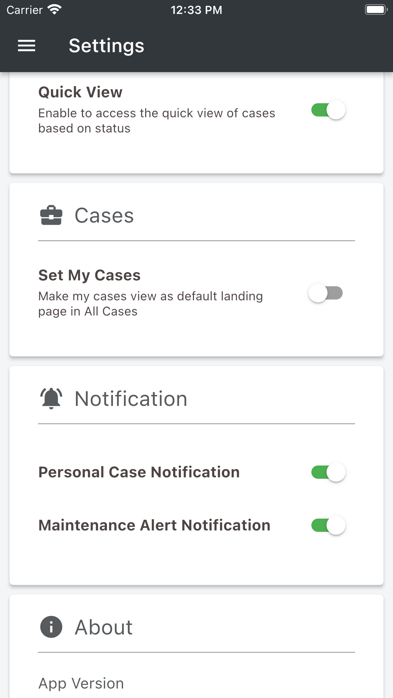
Task: Tap the battery status icon
Action: (376, 10)
